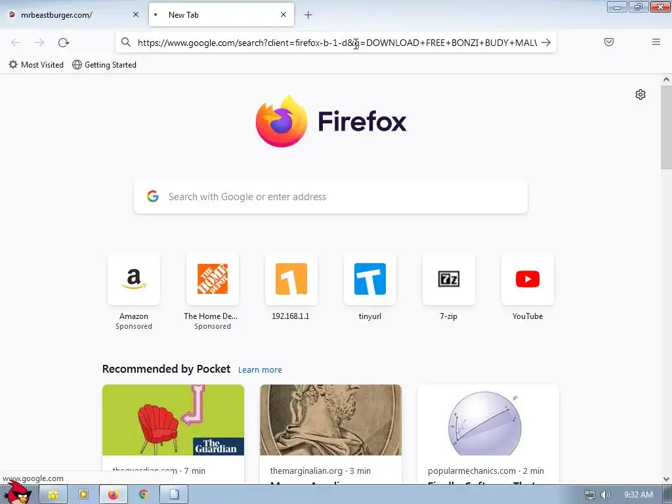This screenshot has height=504, width=672.
Task: Minimize the Firefox window
Action: pyautogui.click(x=617, y=7)
